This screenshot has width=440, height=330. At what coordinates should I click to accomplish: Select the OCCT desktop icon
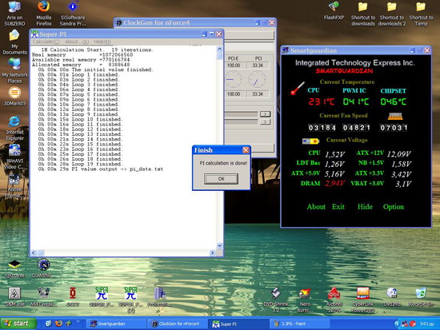tap(73, 296)
